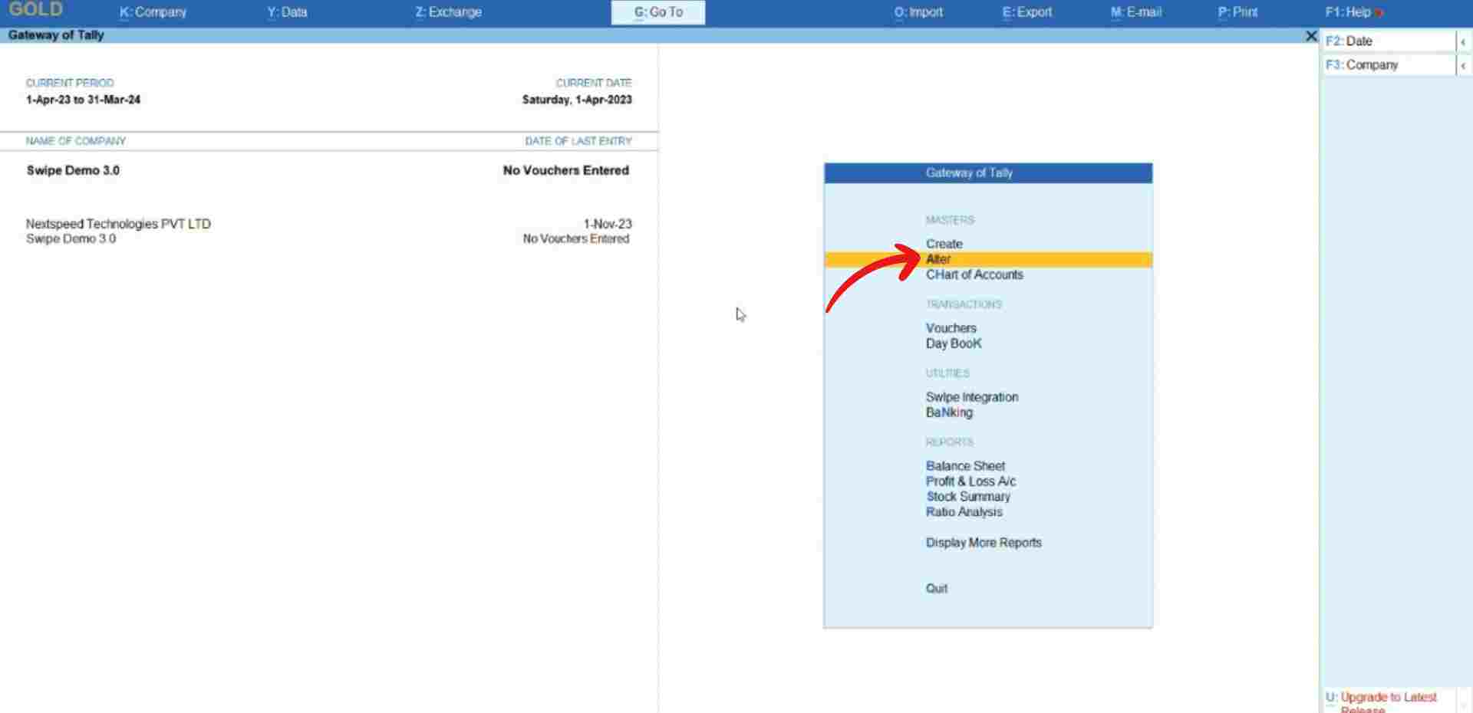The width and height of the screenshot is (1473, 713).
Task: Open Vouchers under Transactions
Action: point(951,328)
